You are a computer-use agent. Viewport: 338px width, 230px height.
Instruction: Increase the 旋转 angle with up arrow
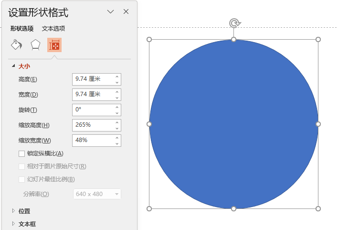[x=117, y=107]
